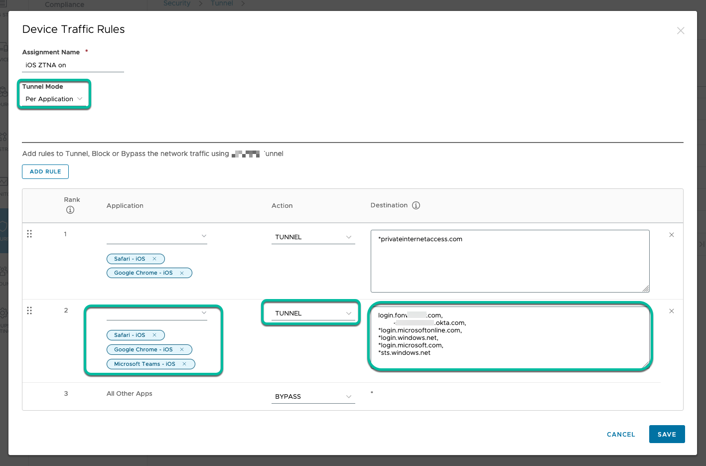Cancel changes with the CANCEL link
The image size is (706, 466).
tap(620, 434)
